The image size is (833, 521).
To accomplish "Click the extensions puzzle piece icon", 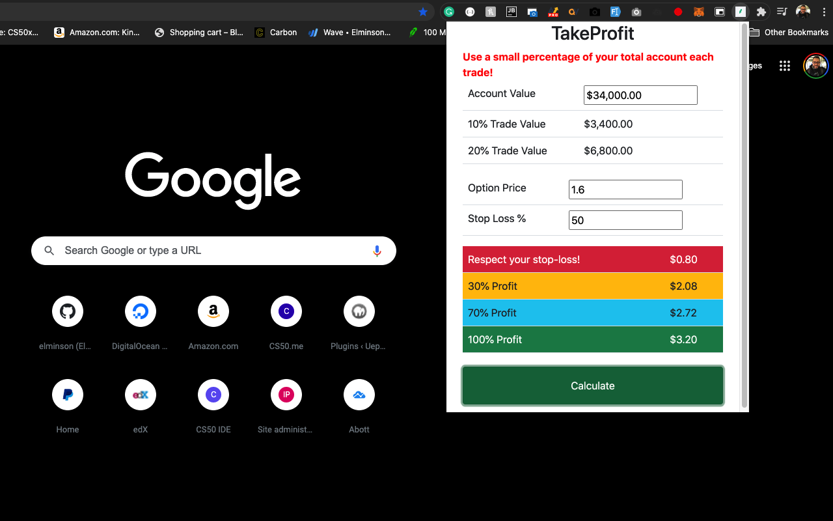I will click(761, 12).
